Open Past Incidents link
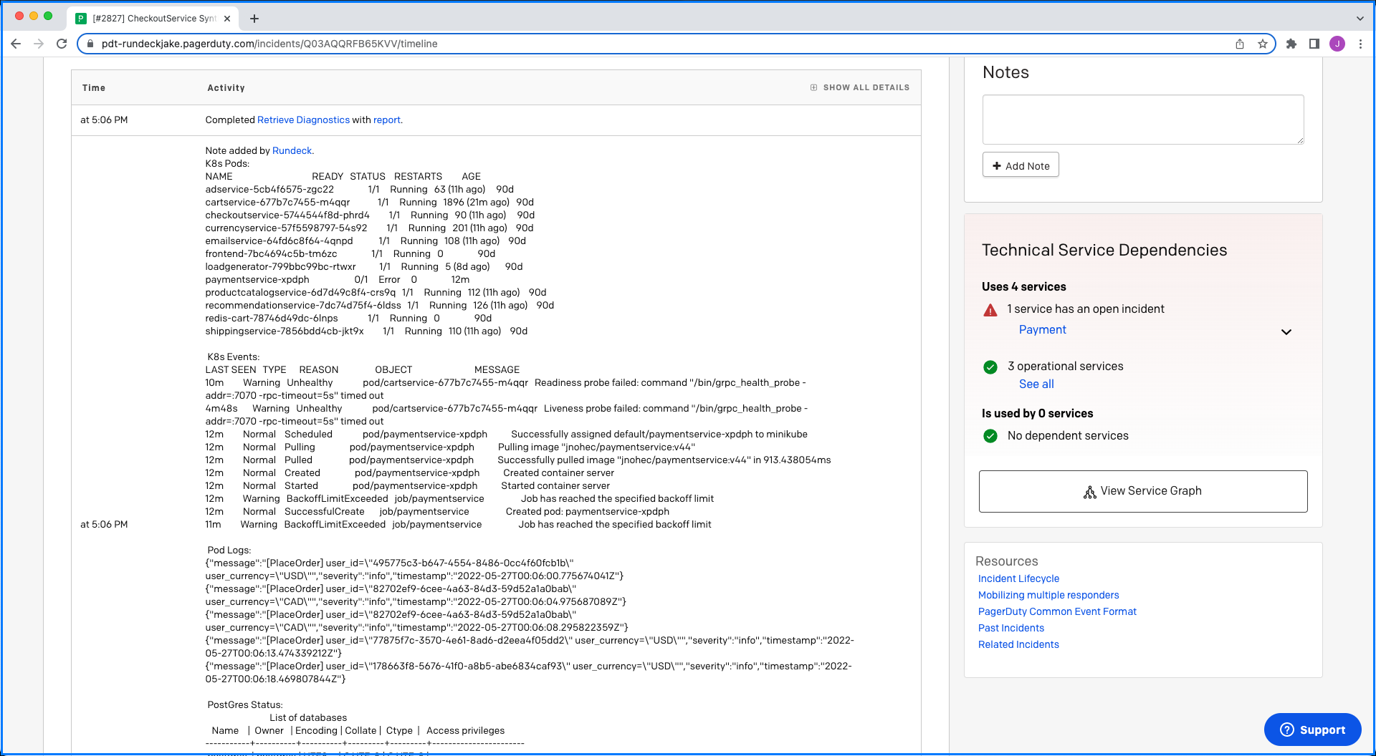This screenshot has height=756, width=1376. 1011,628
